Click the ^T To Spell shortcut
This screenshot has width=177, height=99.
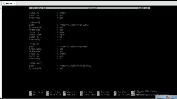[104, 95]
